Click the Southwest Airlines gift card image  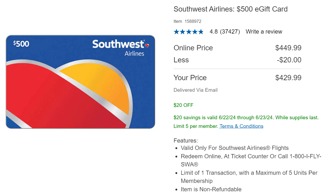tap(80, 82)
